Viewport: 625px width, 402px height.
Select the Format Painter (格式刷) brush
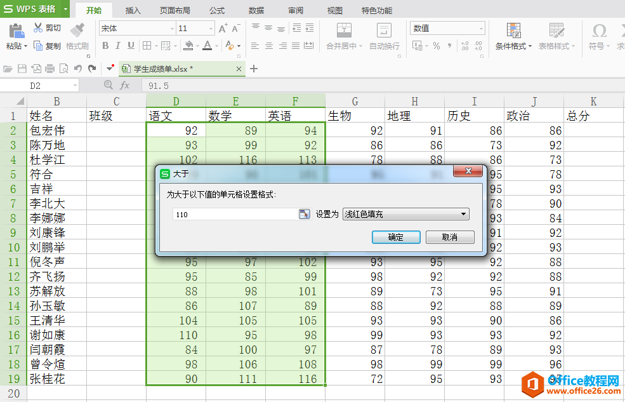(77, 30)
